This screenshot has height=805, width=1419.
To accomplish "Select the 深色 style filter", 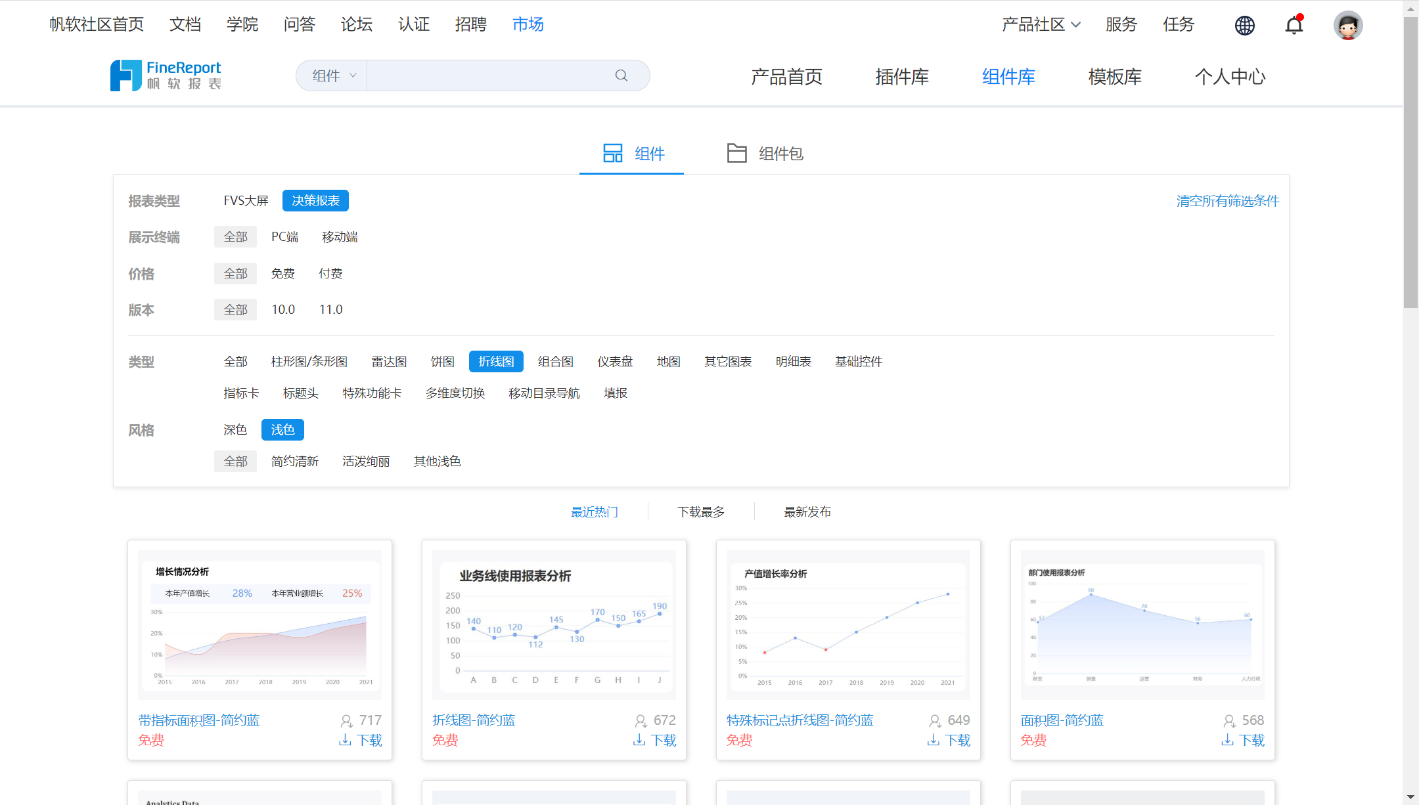I will (235, 430).
